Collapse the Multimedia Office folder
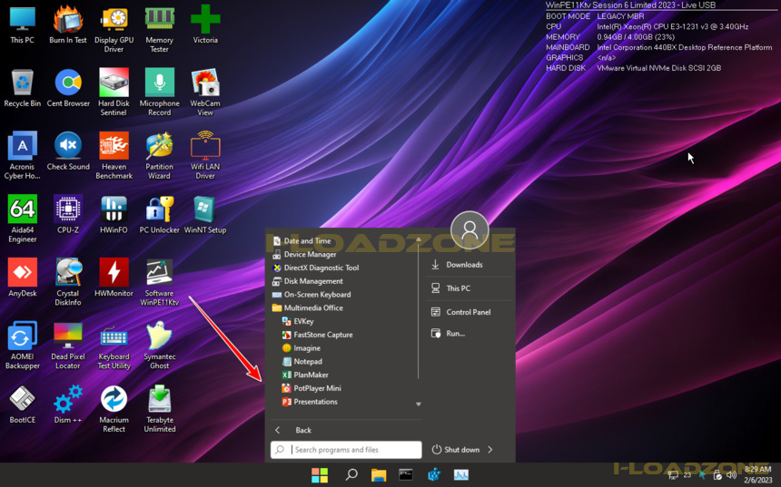Screen dimensions: 781x487 pyautogui.click(x=307, y=308)
